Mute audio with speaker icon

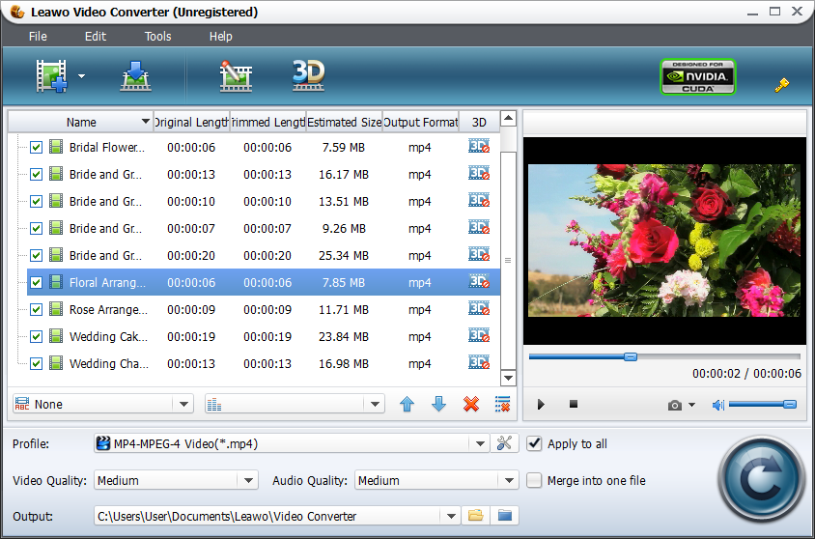click(718, 405)
